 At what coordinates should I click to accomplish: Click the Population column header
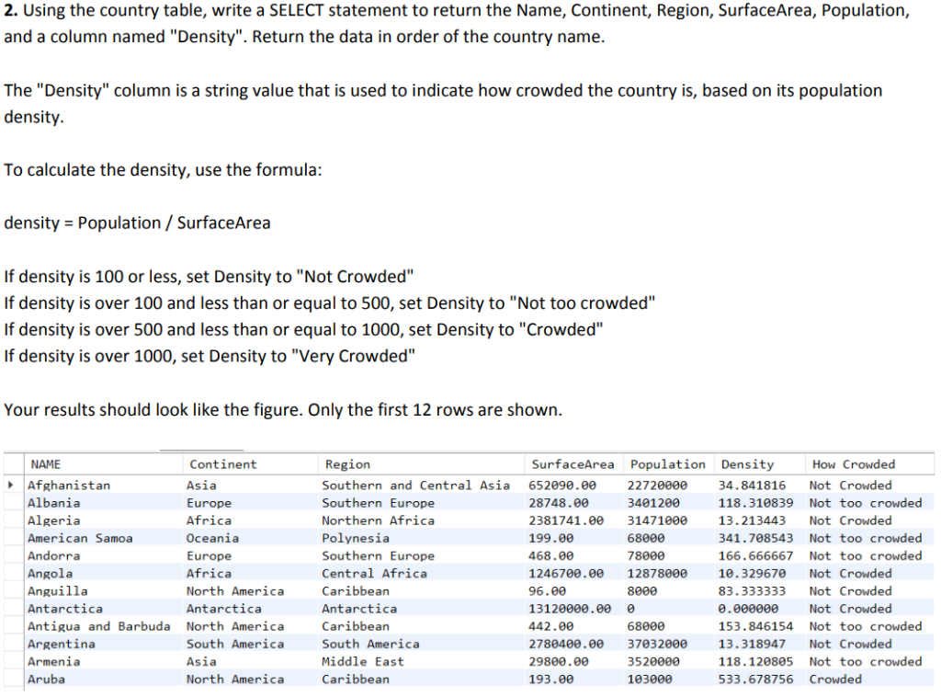pos(667,463)
